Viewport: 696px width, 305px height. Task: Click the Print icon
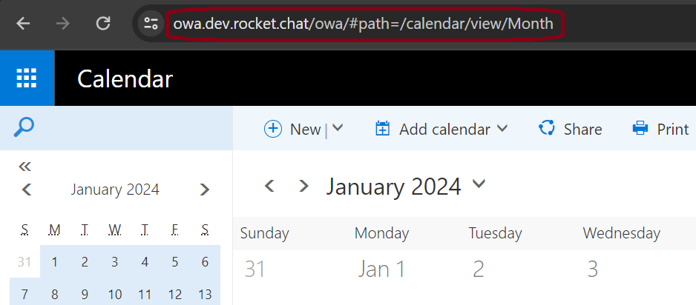[640, 129]
